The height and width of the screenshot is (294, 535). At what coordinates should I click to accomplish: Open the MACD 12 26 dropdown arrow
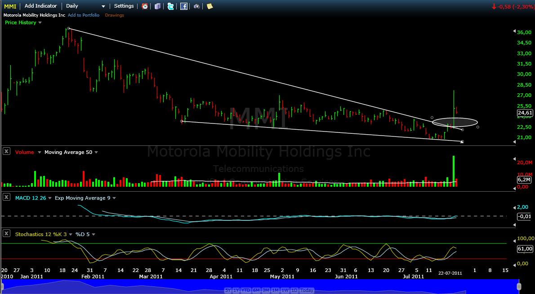click(50, 198)
